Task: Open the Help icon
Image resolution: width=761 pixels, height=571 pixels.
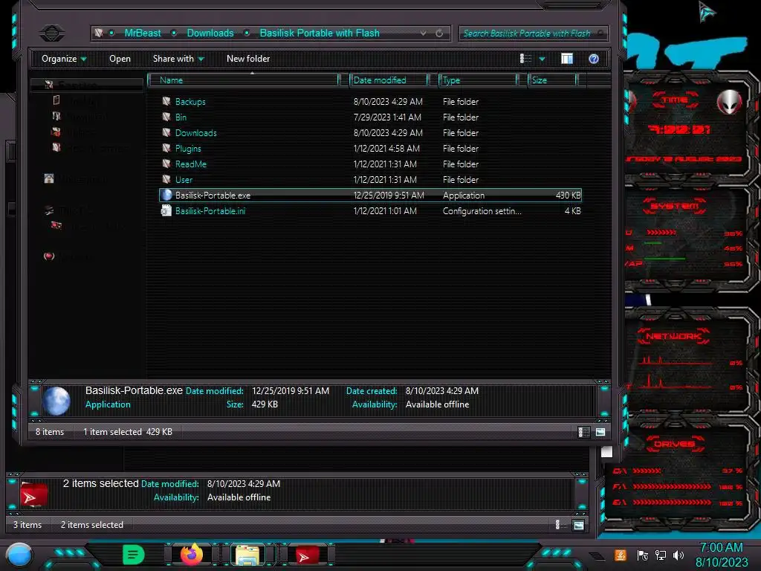Action: 594,59
